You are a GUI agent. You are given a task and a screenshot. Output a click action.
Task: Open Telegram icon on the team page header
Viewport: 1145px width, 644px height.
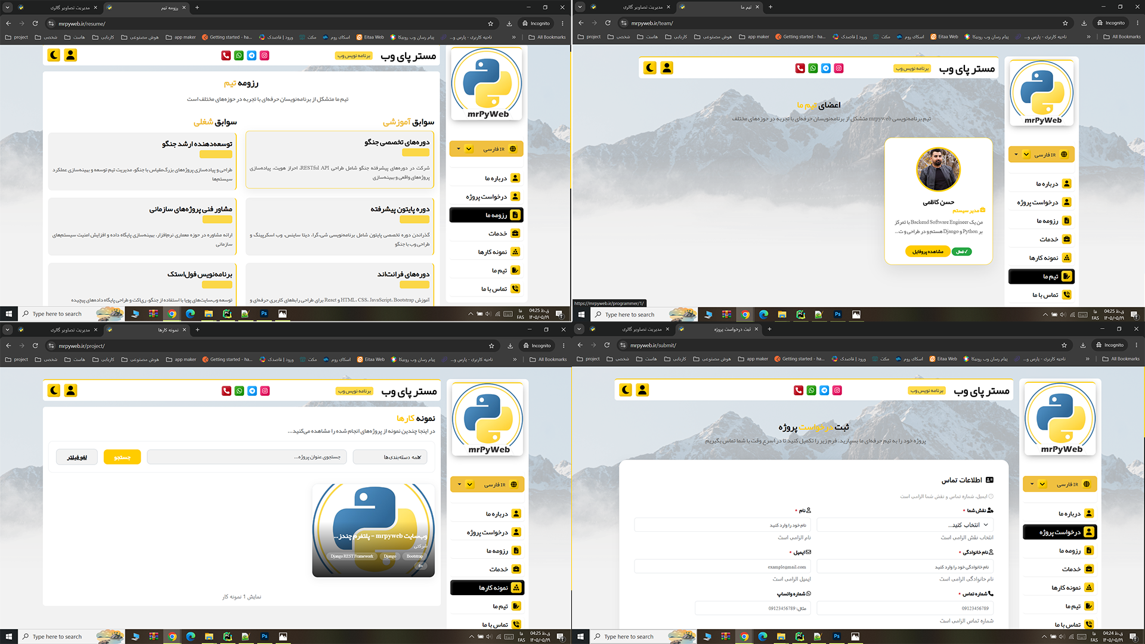point(826,69)
